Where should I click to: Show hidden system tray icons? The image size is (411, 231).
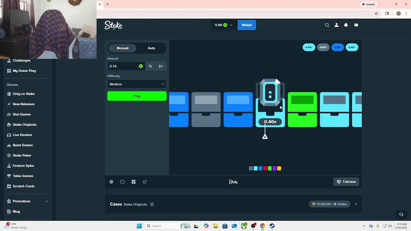point(364,226)
